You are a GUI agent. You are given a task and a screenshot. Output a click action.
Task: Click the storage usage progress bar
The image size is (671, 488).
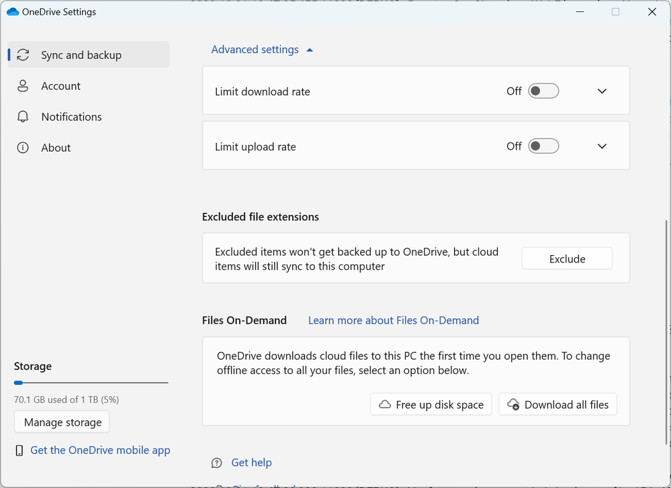[x=91, y=383]
